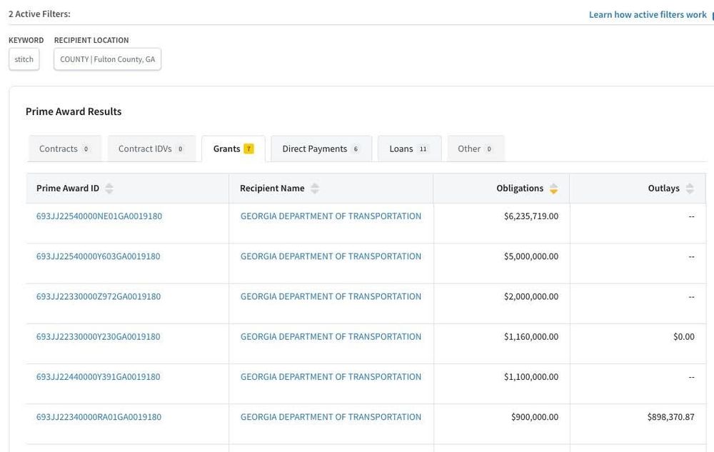
Task: Click the KEYWORD filter label
Action: [26, 40]
